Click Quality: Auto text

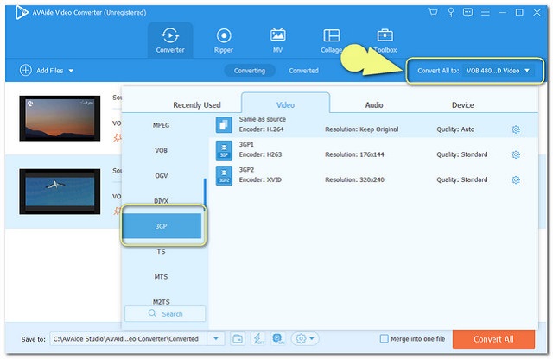coord(455,129)
